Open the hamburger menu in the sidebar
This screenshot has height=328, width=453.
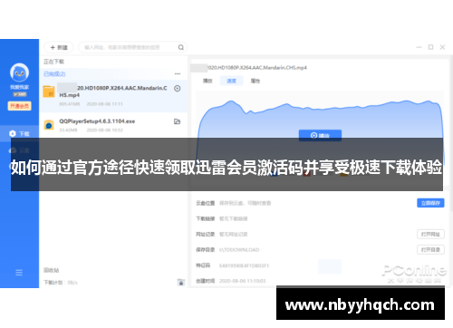(x=19, y=273)
